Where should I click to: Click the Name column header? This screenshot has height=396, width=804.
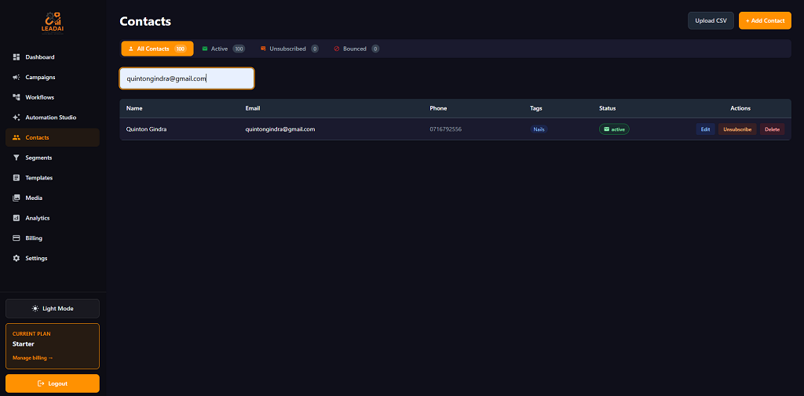(x=134, y=108)
